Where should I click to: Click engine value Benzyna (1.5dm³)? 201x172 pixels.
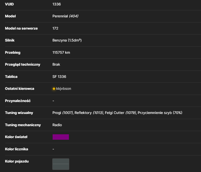(67, 40)
